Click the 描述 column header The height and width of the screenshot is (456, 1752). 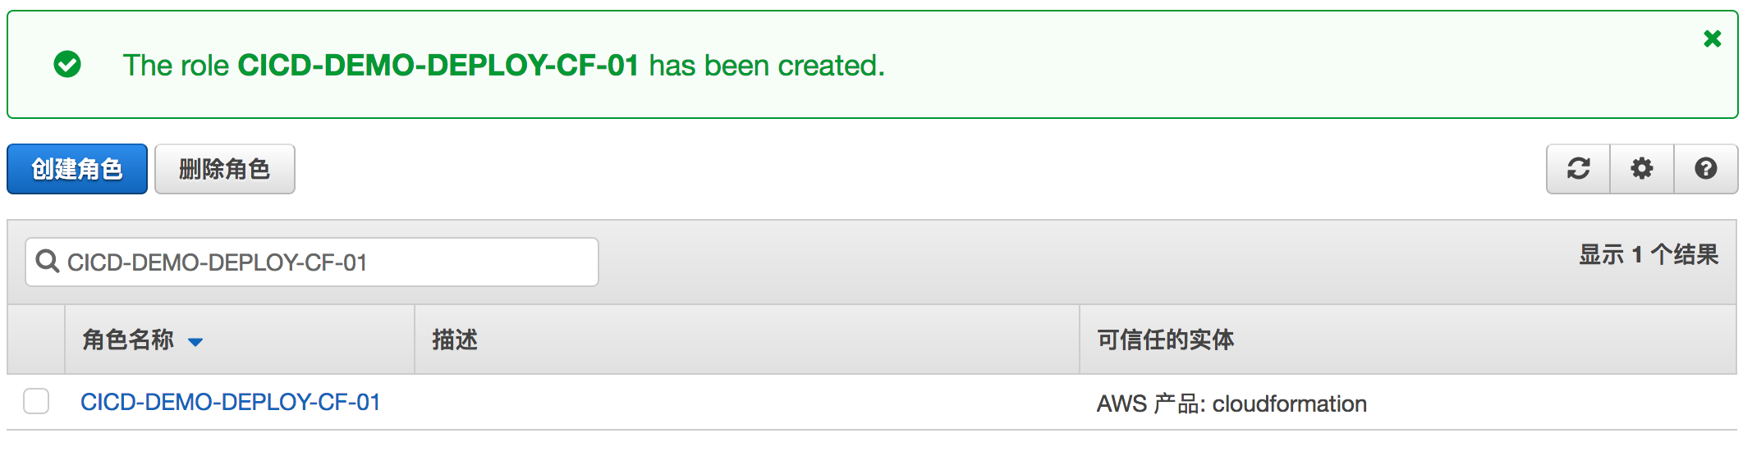tap(455, 340)
